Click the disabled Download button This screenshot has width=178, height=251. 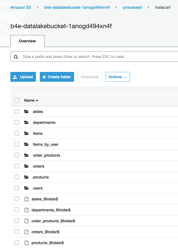[x=90, y=77]
